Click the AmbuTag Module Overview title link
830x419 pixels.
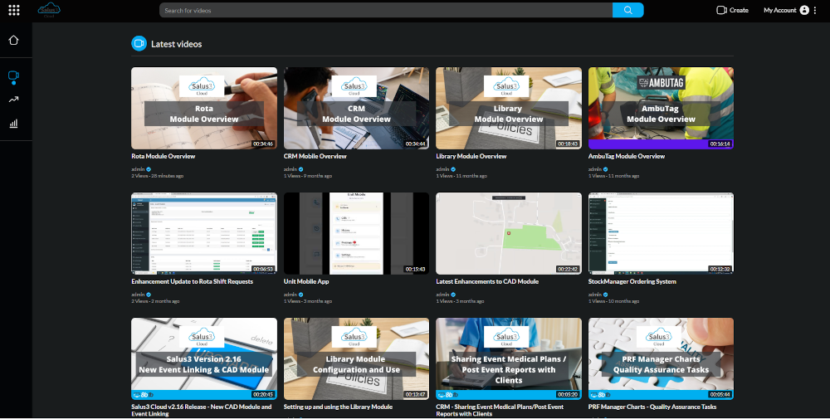(x=627, y=156)
